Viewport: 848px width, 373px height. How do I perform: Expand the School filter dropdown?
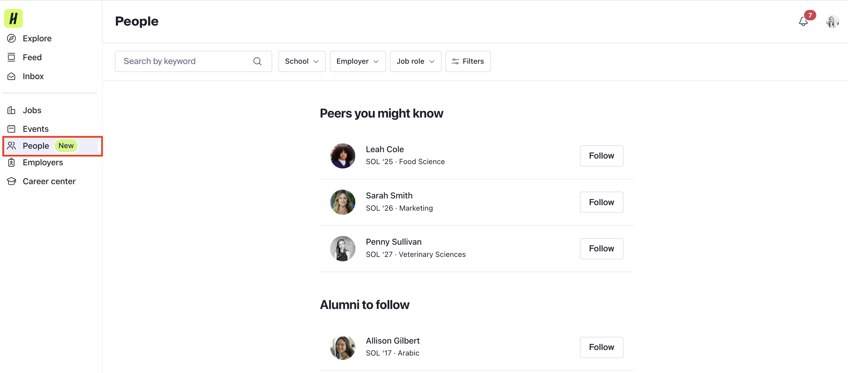(x=301, y=61)
